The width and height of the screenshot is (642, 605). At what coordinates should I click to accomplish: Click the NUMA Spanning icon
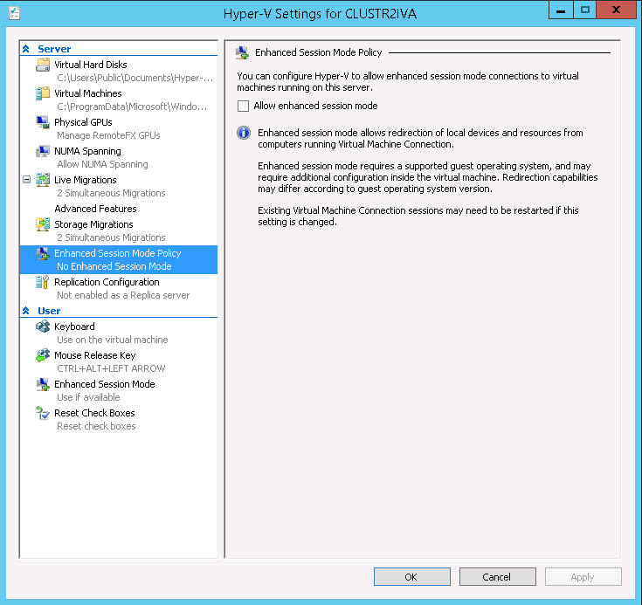click(x=43, y=151)
